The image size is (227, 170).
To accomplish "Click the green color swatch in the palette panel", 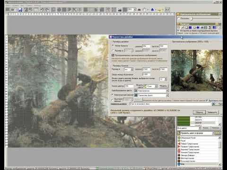I will click(x=183, y=121).
